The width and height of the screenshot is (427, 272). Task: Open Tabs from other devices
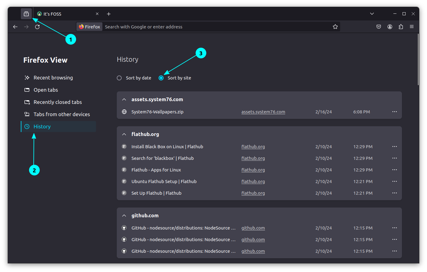pyautogui.click(x=61, y=114)
